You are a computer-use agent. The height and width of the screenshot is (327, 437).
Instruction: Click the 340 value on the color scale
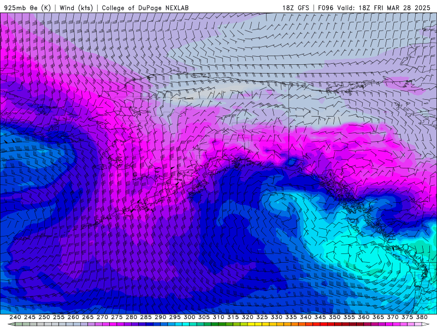point(305,317)
